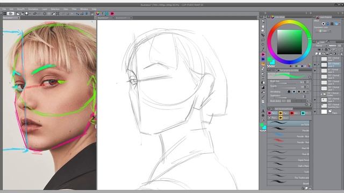
Task: Click the cyan sub color swatch
Action: [x=273, y=62]
